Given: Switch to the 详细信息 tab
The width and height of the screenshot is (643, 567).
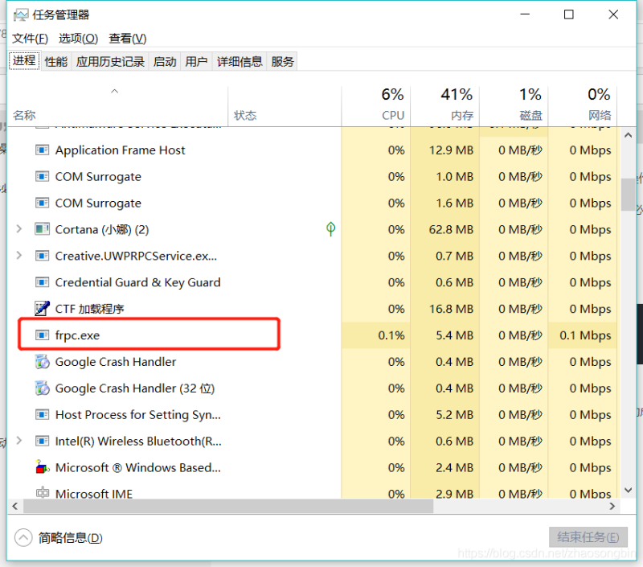Looking at the screenshot, I should click(240, 62).
